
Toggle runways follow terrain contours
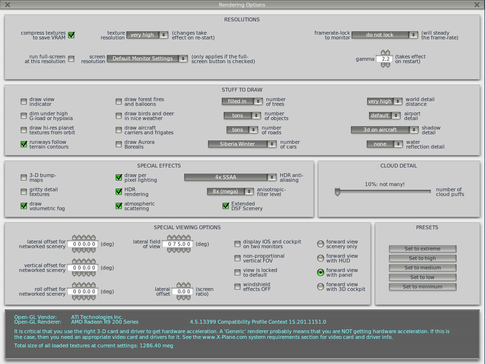24,144
